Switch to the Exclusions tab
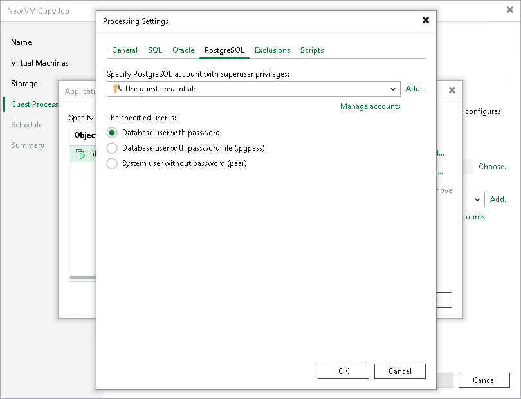Viewport: 521px width, 399px height. click(273, 50)
